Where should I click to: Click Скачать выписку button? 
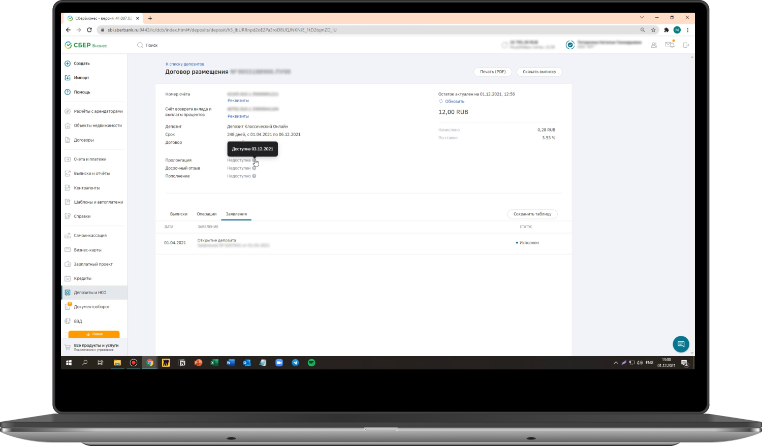tap(539, 72)
